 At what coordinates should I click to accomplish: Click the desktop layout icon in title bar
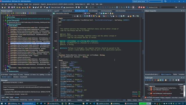point(165,1)
